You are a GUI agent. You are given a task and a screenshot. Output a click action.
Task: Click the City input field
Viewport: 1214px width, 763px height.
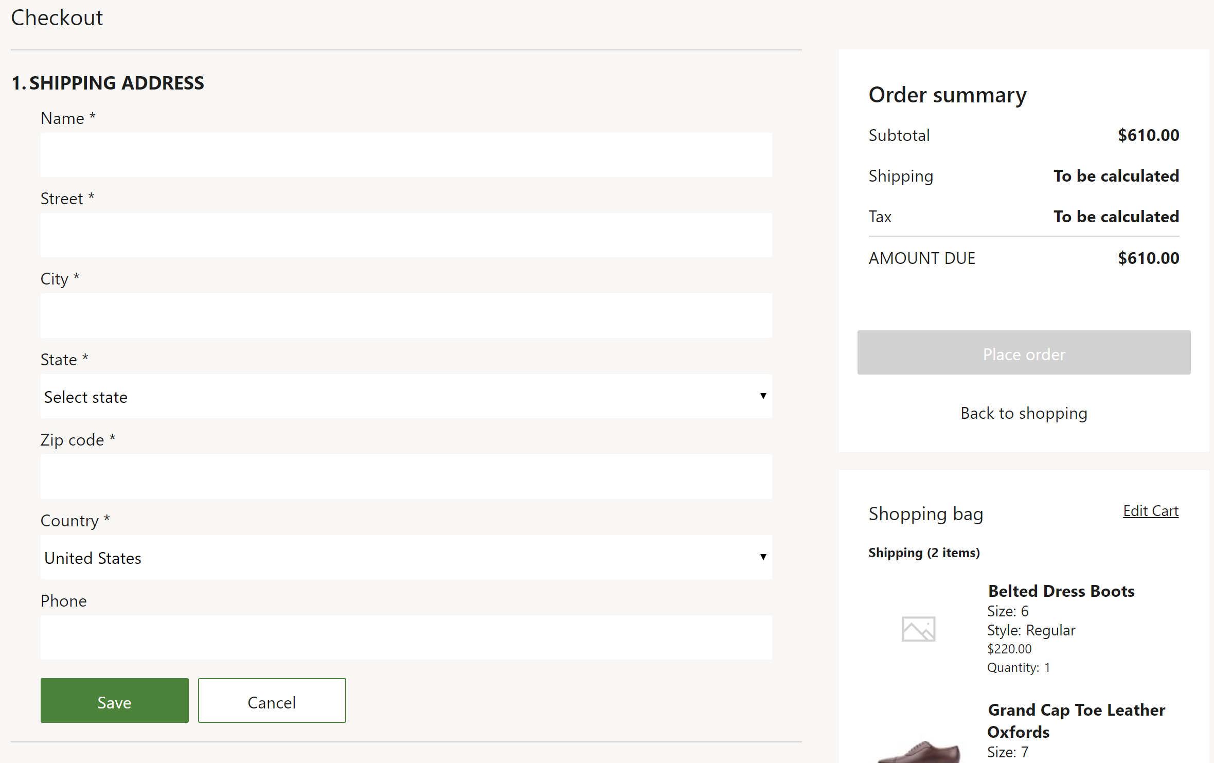(x=406, y=315)
